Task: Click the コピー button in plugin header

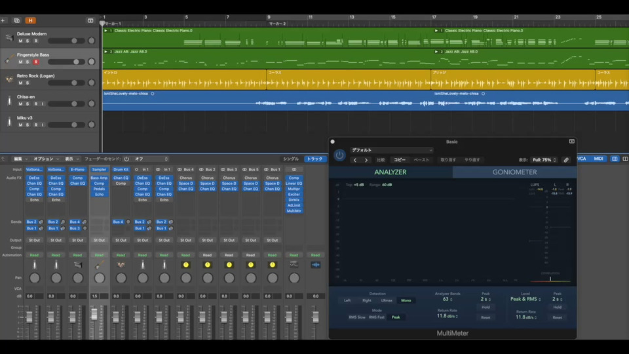Action: (x=399, y=160)
